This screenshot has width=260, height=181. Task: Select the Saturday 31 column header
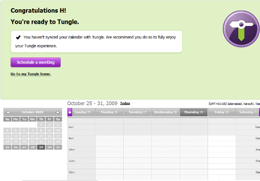(x=247, y=112)
